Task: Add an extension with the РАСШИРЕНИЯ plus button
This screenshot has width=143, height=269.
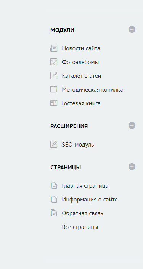Action: (132, 126)
